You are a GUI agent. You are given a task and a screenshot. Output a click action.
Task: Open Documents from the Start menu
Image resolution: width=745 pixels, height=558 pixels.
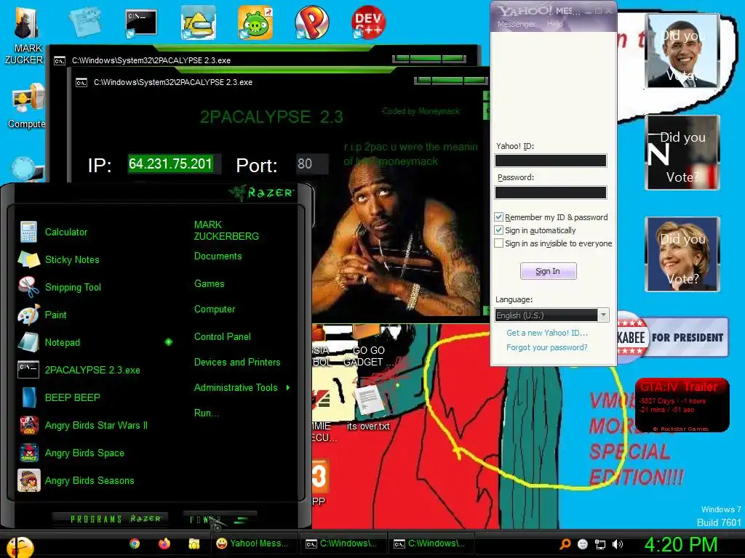click(218, 256)
